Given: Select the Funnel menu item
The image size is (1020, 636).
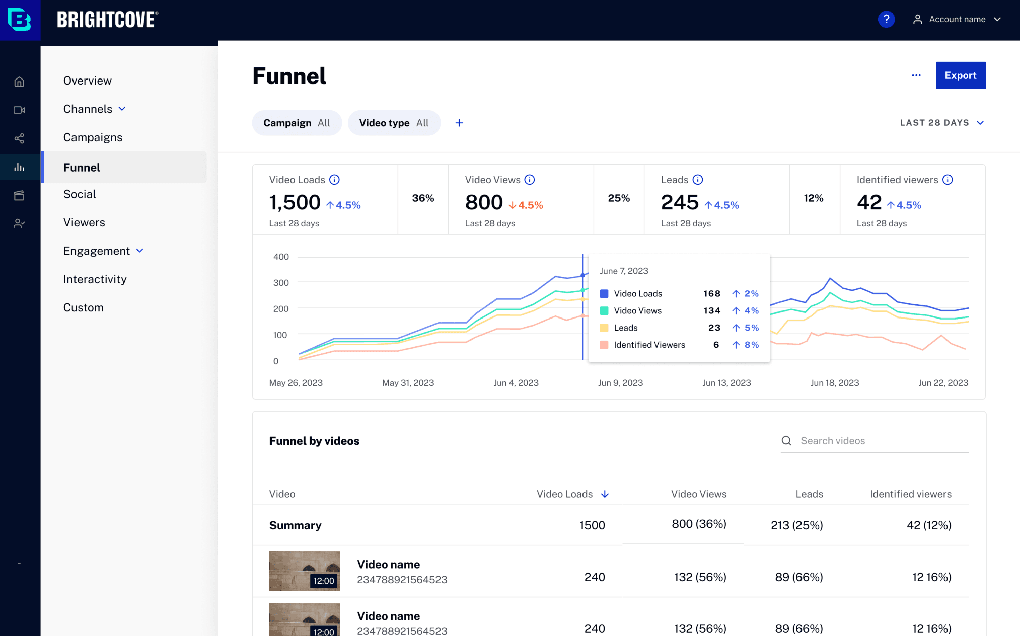Looking at the screenshot, I should [x=125, y=167].
